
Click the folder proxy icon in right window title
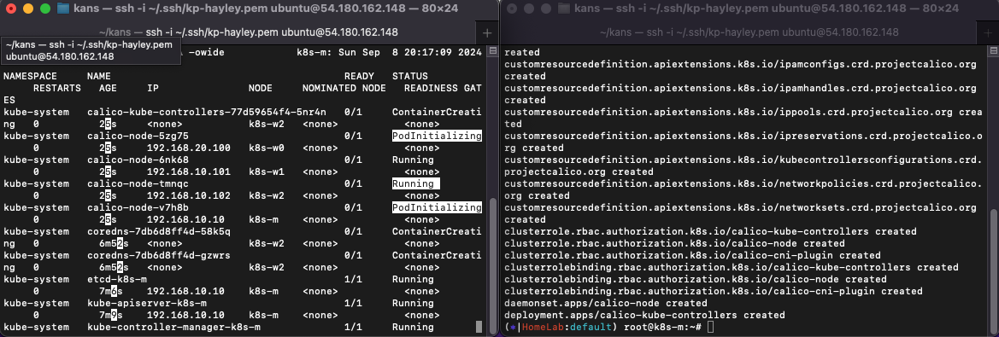(564, 9)
